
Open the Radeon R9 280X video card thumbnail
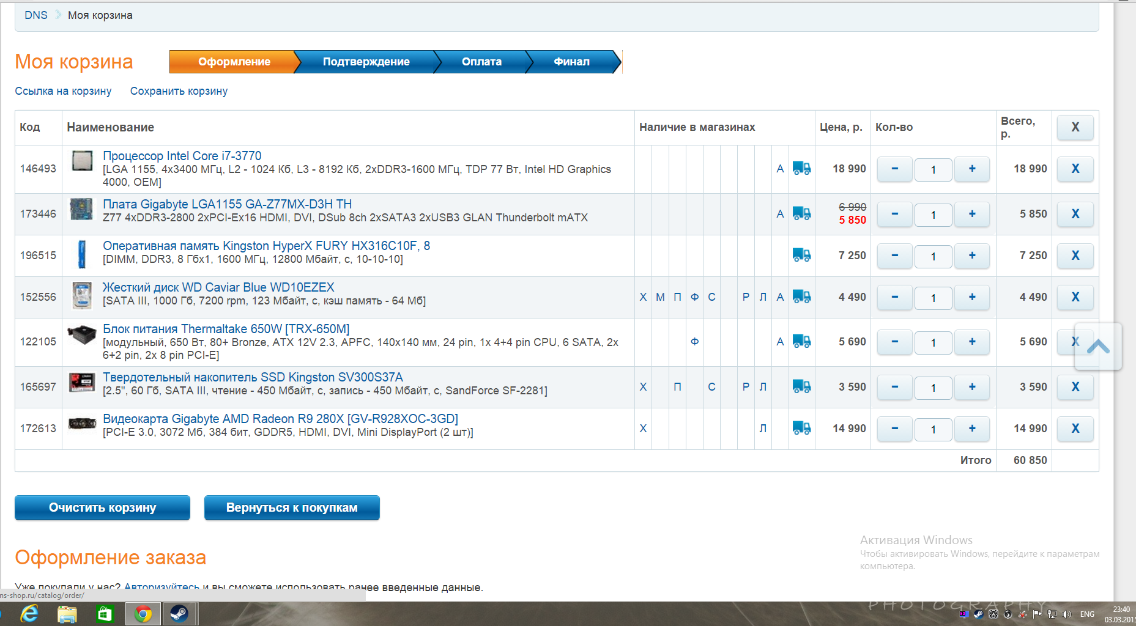(x=82, y=423)
